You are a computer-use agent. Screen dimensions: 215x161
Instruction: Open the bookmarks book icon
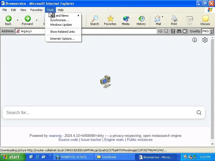(173, 31)
